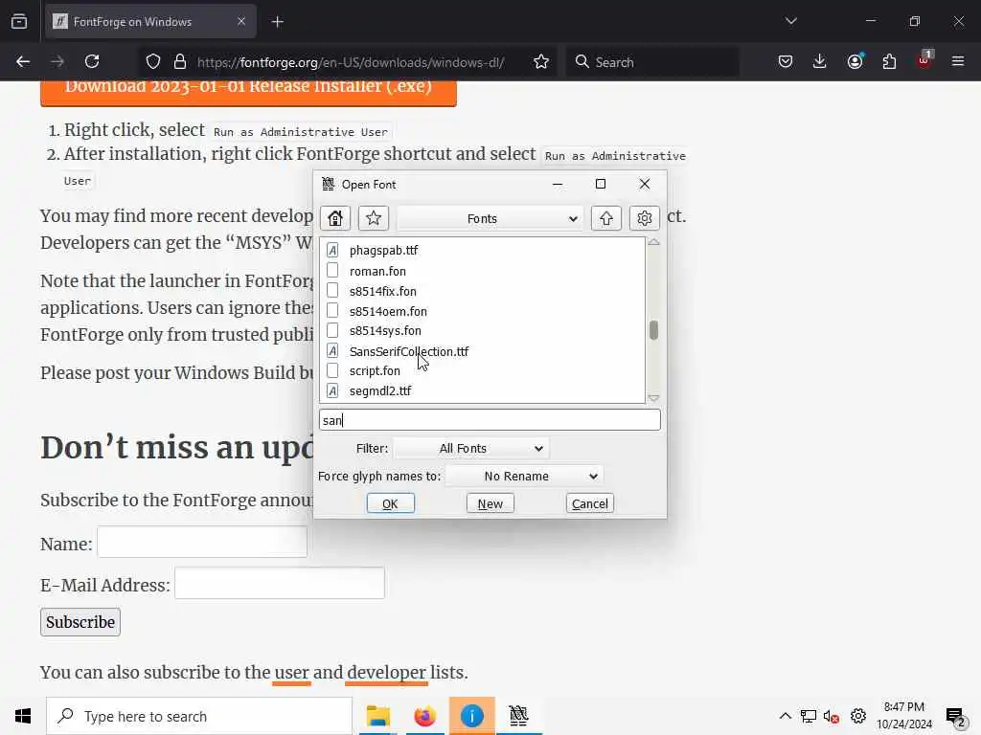Click the Subscribe button

tap(80, 622)
